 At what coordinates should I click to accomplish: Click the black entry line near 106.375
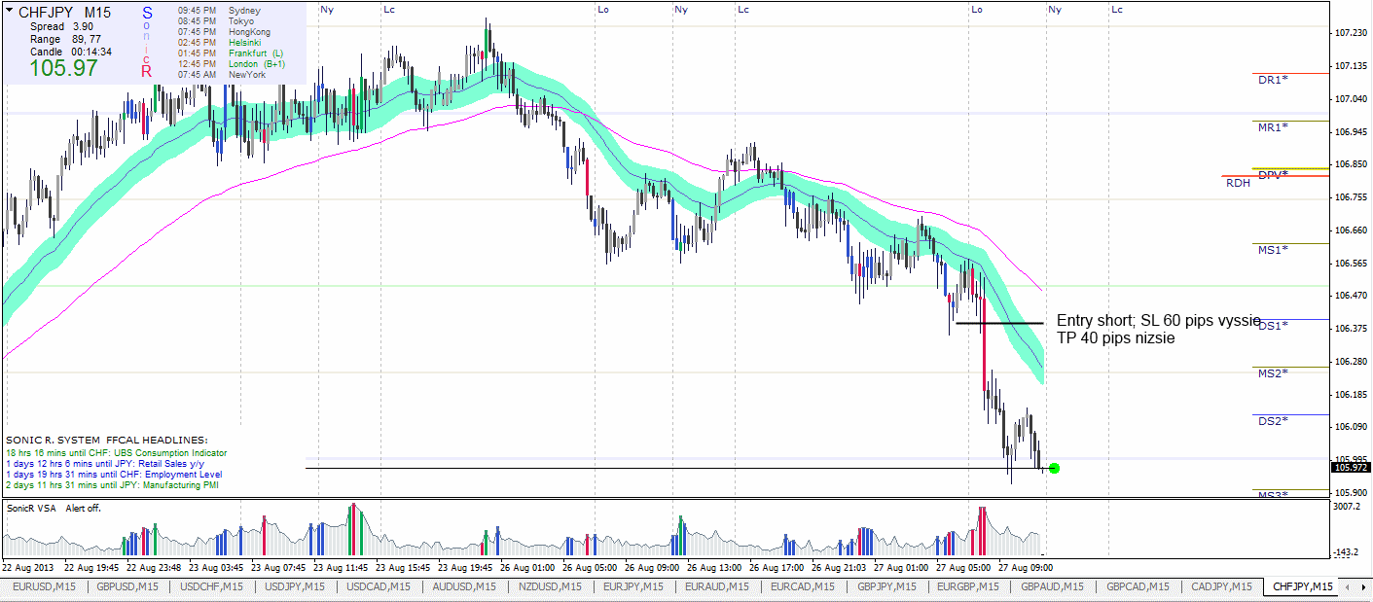[x=1000, y=322]
